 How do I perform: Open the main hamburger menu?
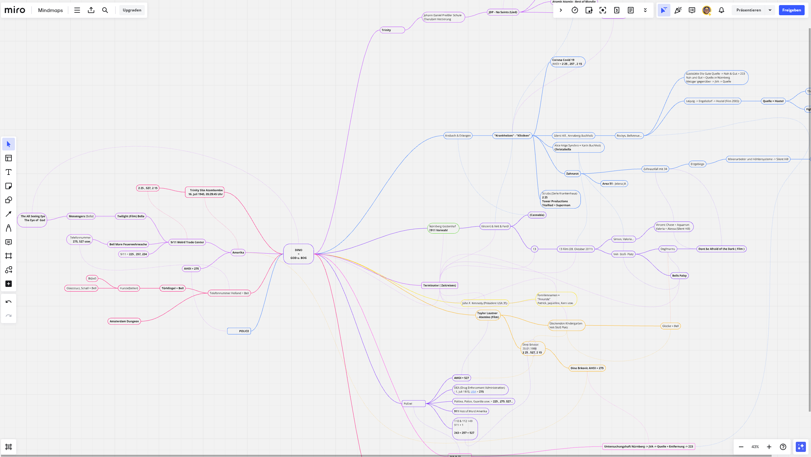point(77,10)
